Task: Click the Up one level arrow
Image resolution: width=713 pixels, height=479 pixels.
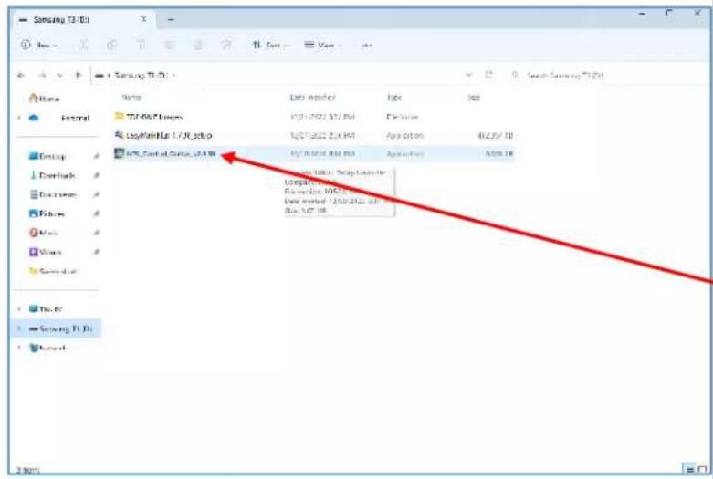Action: (79, 76)
